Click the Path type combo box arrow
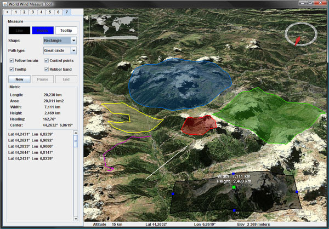329x229 pixels. 74,50
